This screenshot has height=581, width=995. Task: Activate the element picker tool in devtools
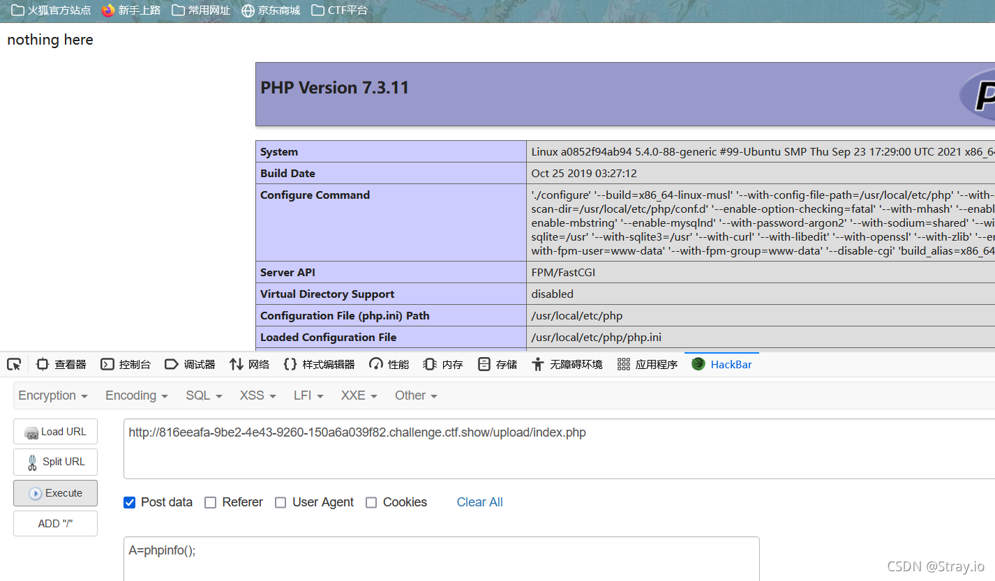[14, 364]
